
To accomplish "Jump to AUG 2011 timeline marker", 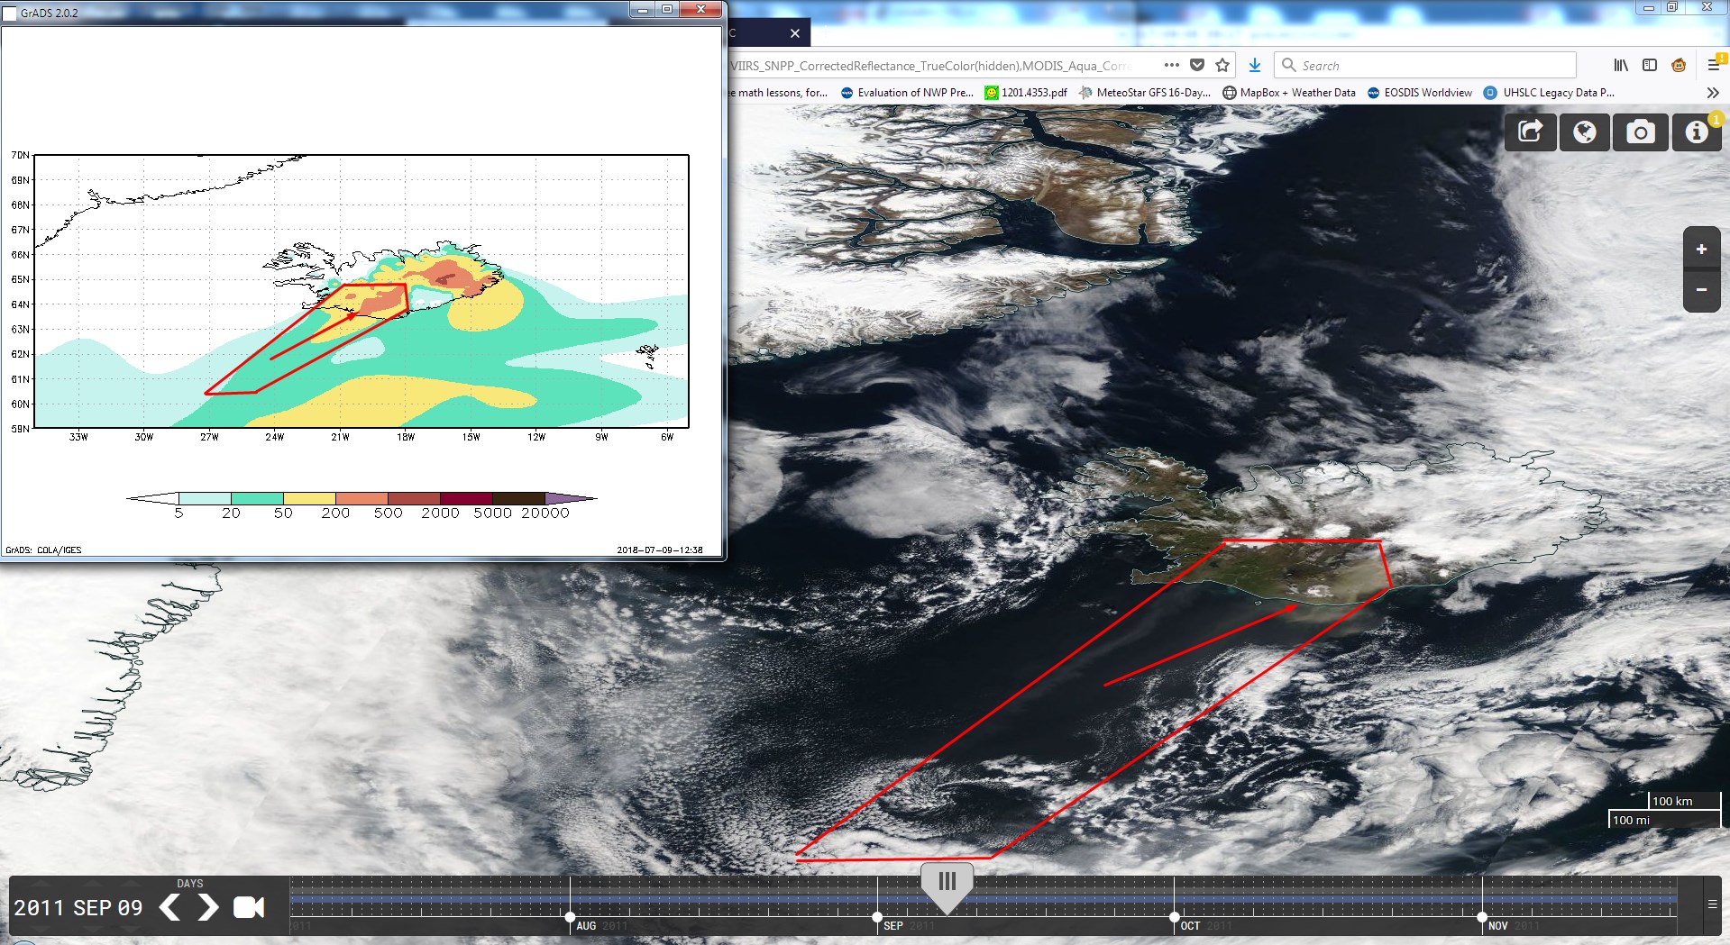I will (x=570, y=918).
